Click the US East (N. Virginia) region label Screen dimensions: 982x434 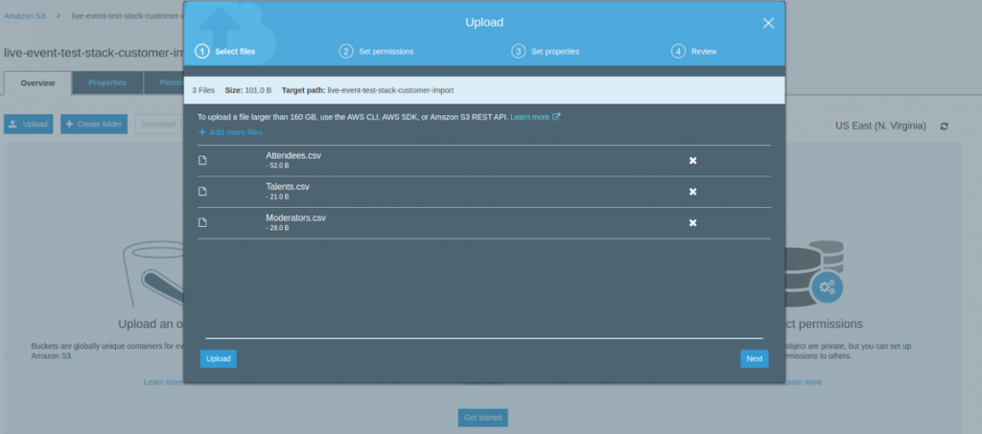tap(880, 126)
